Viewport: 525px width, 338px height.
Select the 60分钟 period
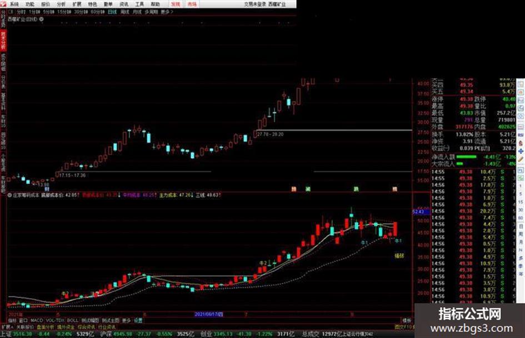[x=97, y=12]
